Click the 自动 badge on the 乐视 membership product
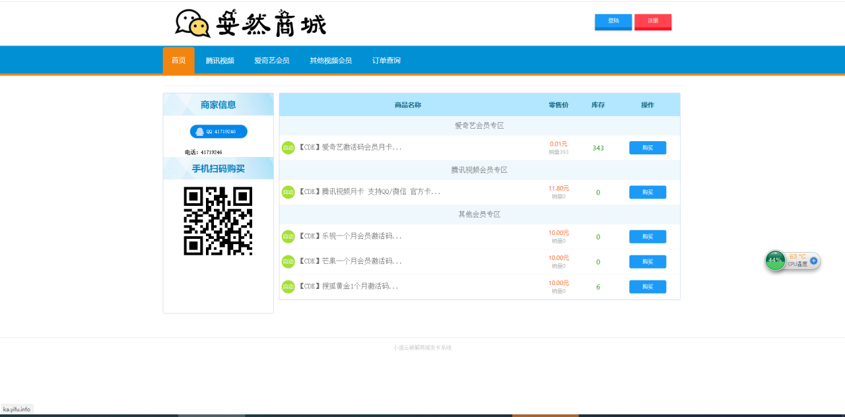 click(x=288, y=236)
